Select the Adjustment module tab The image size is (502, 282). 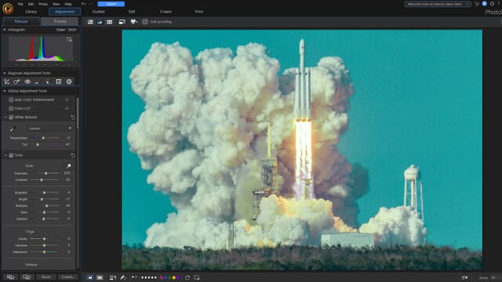pyautogui.click(x=64, y=12)
